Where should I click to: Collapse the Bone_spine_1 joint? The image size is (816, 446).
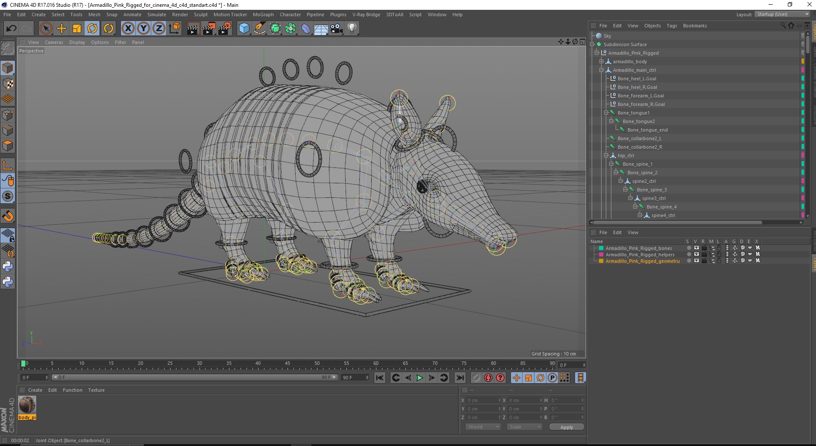pos(611,164)
